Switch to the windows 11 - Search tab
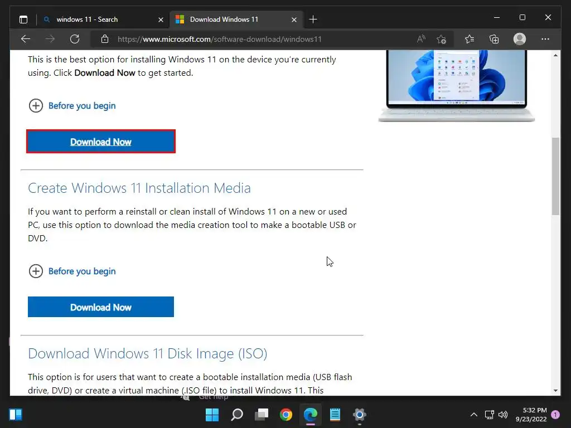The width and height of the screenshot is (571, 428). coord(86,20)
